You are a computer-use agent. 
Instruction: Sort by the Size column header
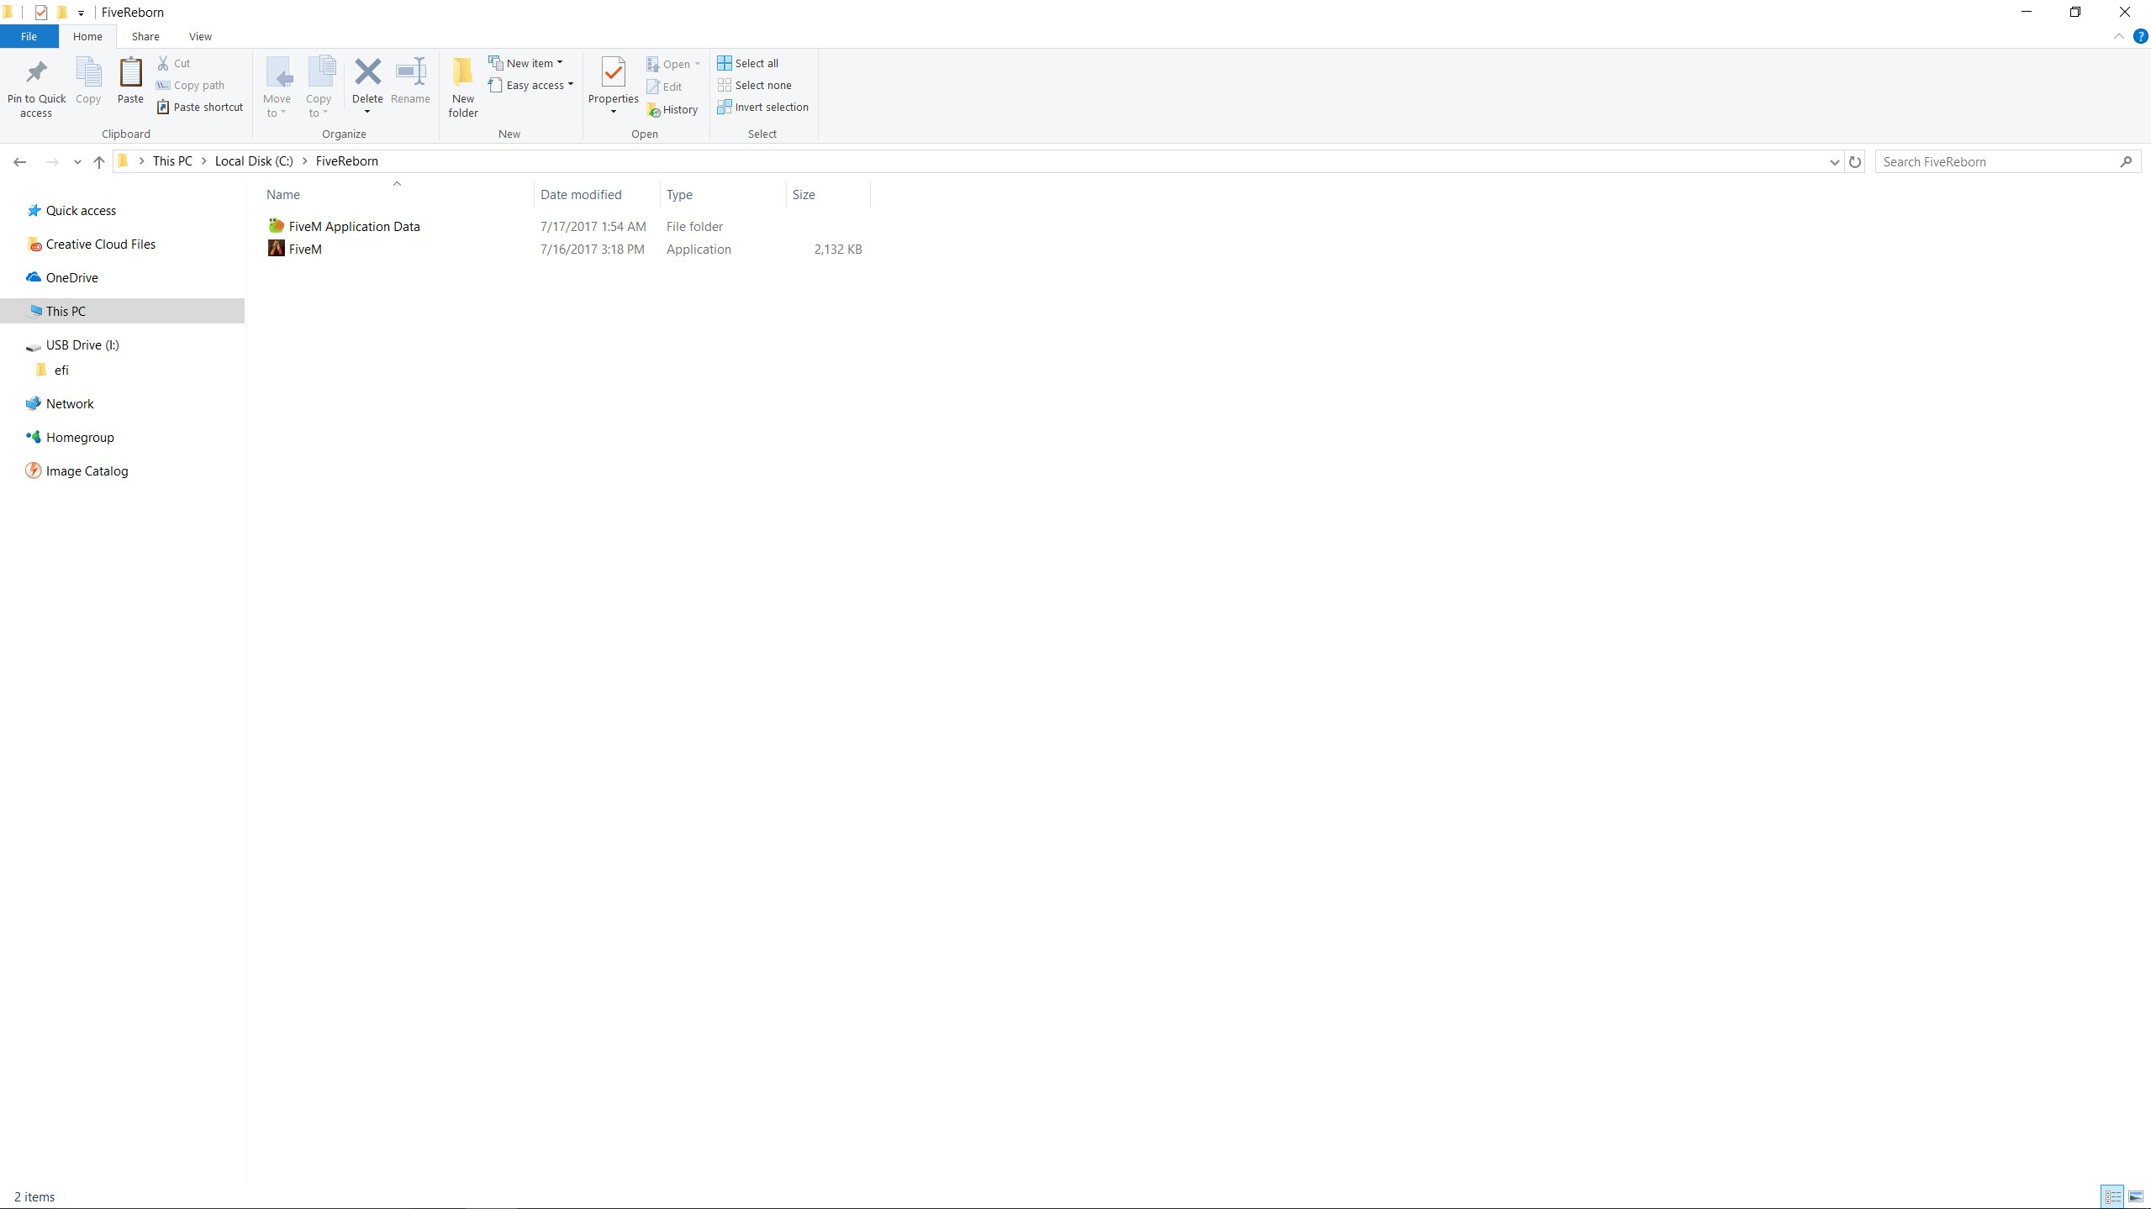804,195
